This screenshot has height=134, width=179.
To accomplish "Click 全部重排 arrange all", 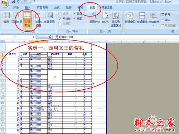I will pos(142,18).
